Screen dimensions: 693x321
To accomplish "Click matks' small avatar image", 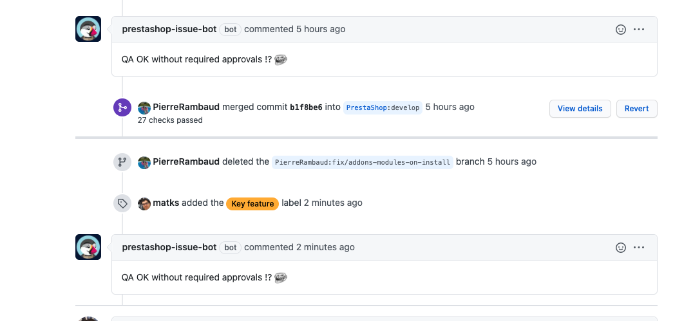I will 144,203.
